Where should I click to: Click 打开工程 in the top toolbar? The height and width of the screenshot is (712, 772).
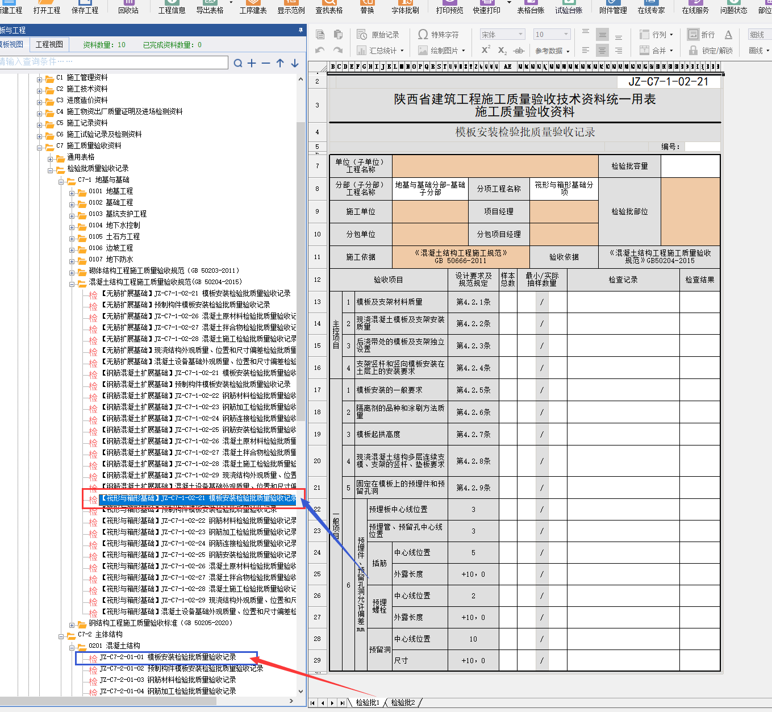point(47,7)
